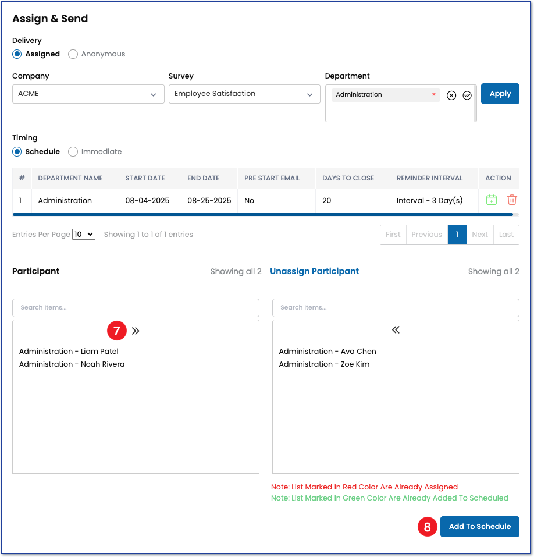
Task: Click the Apply button
Action: pos(500,94)
